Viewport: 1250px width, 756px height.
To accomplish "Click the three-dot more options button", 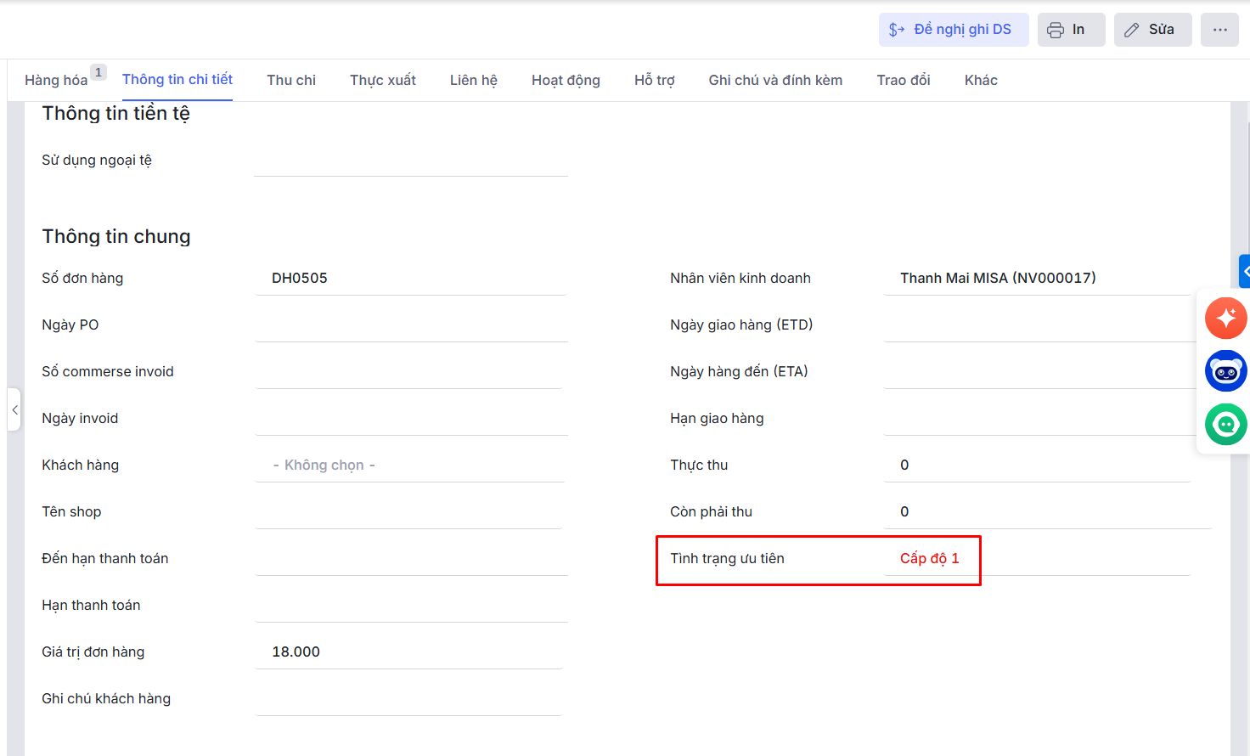I will coord(1219,30).
